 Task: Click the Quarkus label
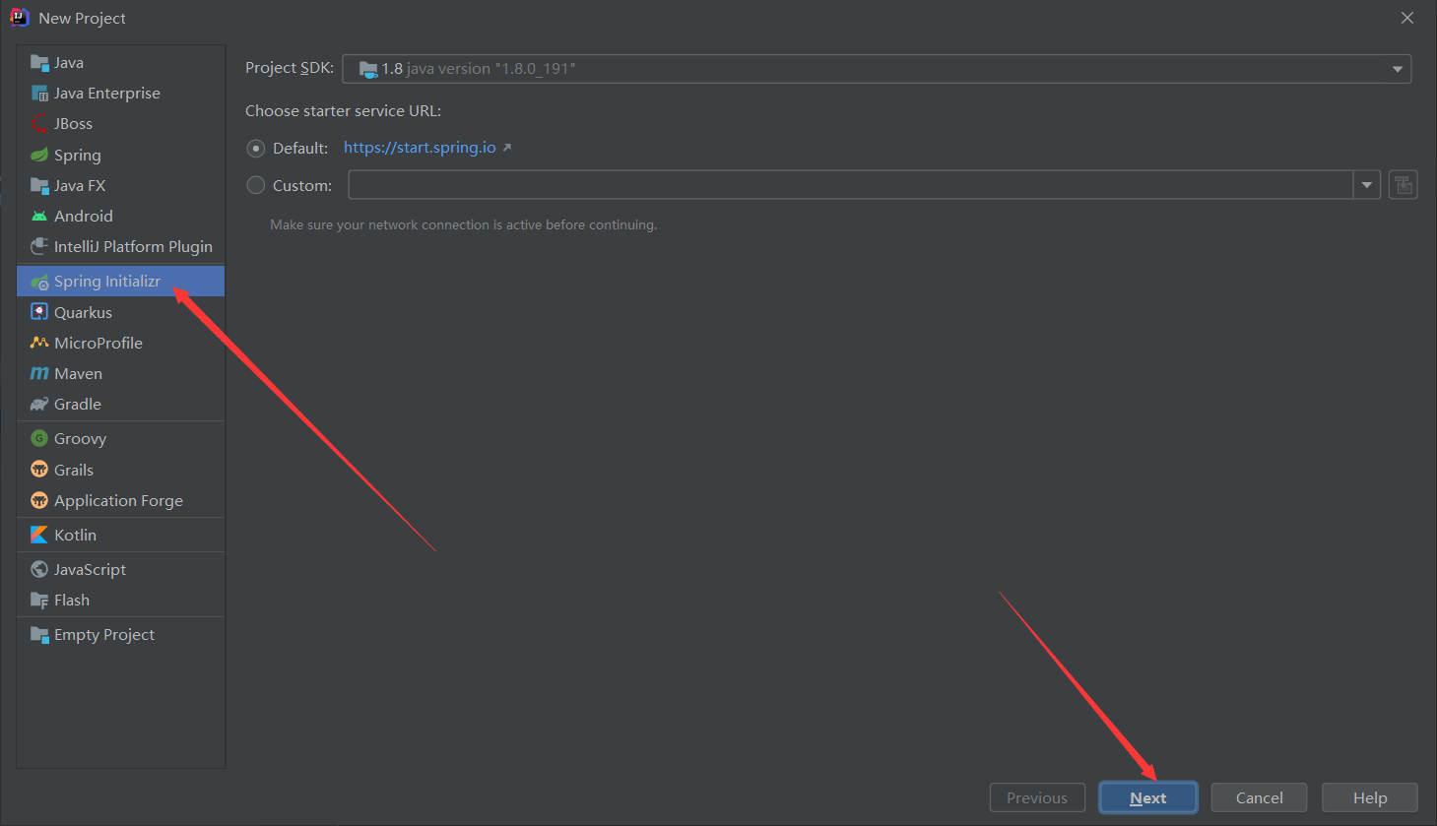tap(84, 313)
